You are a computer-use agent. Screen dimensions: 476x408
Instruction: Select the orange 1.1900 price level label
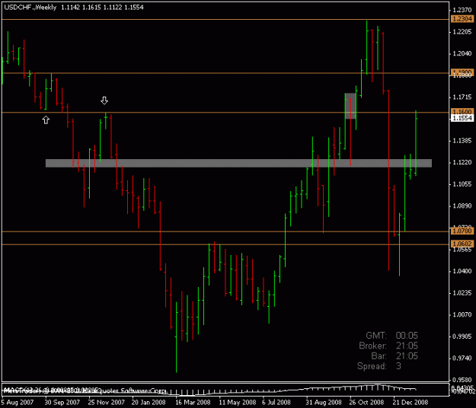pos(462,72)
